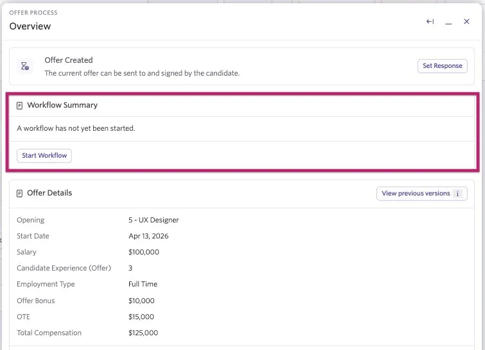Click the value '5 - UX Designer'
This screenshot has width=485, height=350.
coord(154,220)
